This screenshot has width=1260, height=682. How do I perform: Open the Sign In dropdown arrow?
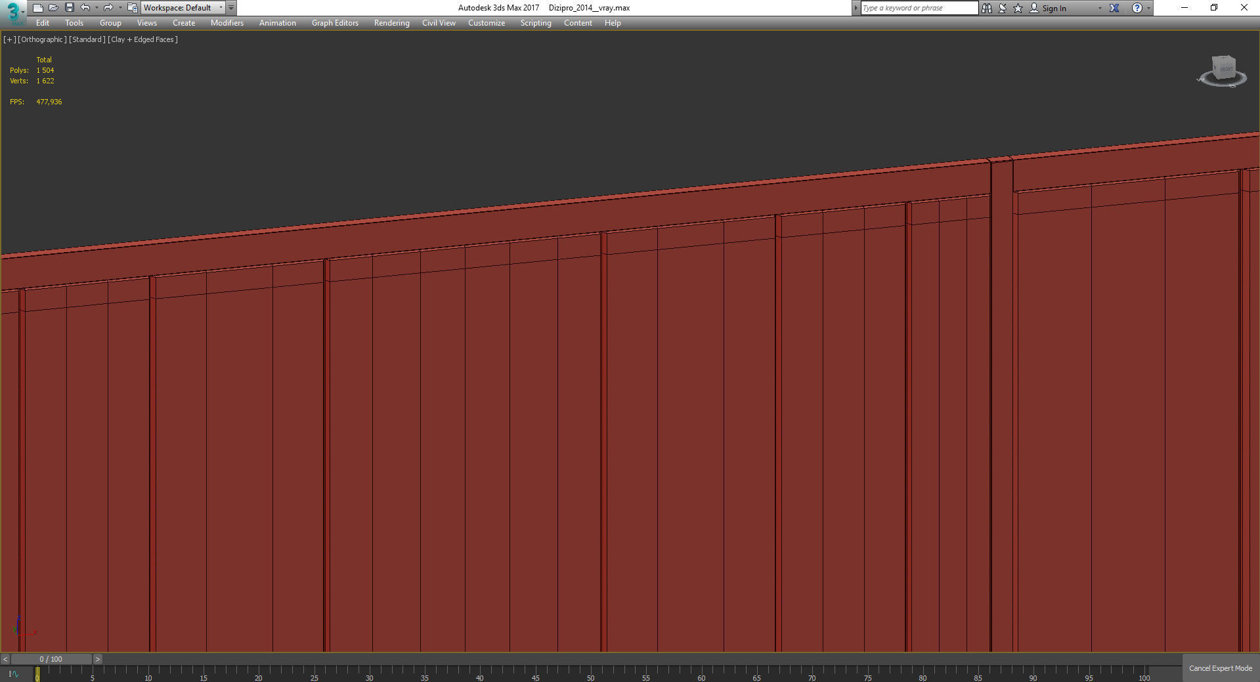(x=1100, y=8)
